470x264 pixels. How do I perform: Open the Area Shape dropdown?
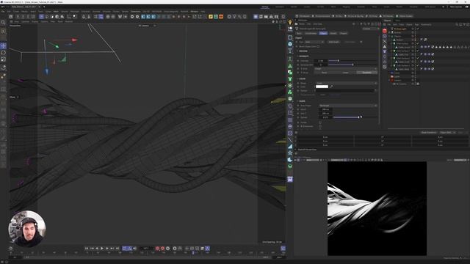[347, 106]
